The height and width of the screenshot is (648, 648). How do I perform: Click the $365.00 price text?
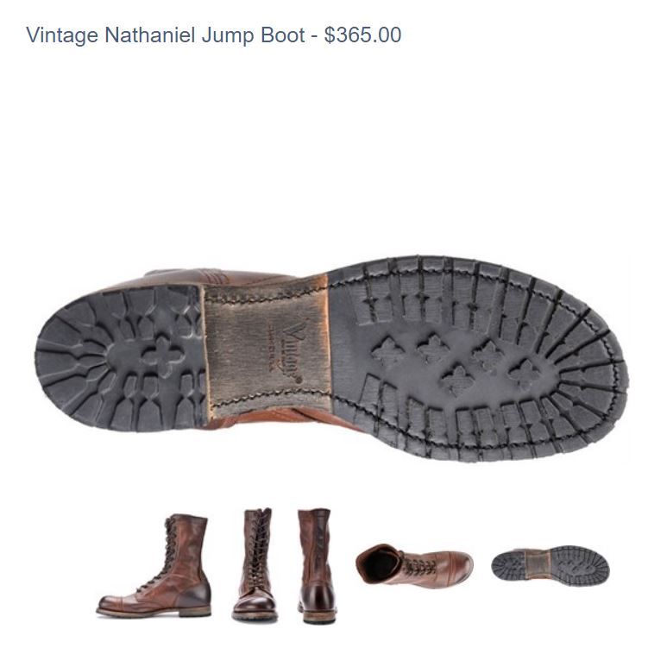tap(363, 35)
